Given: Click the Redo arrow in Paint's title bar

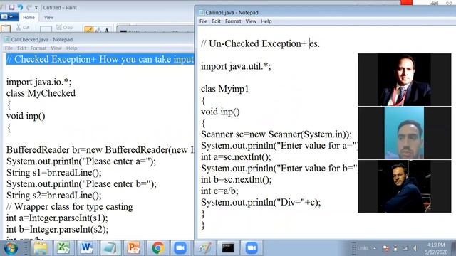Looking at the screenshot, I should click(x=28, y=7).
